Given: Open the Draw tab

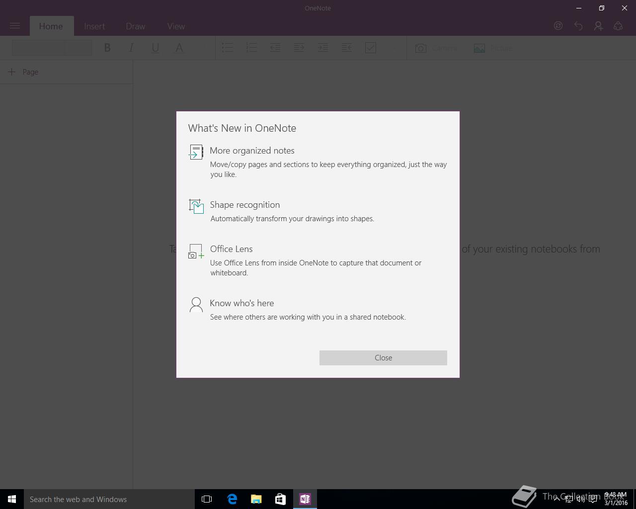Looking at the screenshot, I should click(x=136, y=26).
